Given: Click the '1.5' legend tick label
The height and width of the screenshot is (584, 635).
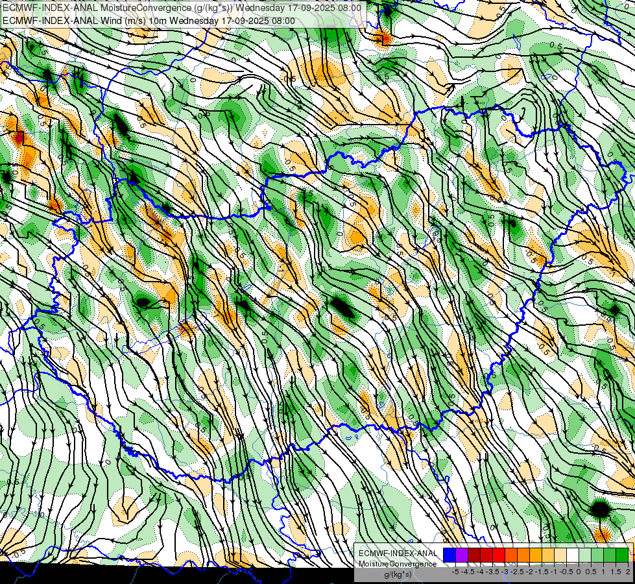Looking at the screenshot, I should [x=616, y=572].
